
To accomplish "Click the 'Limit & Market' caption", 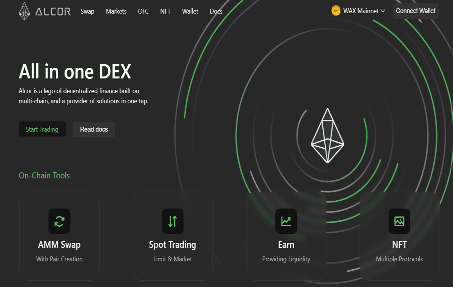I will [x=173, y=259].
